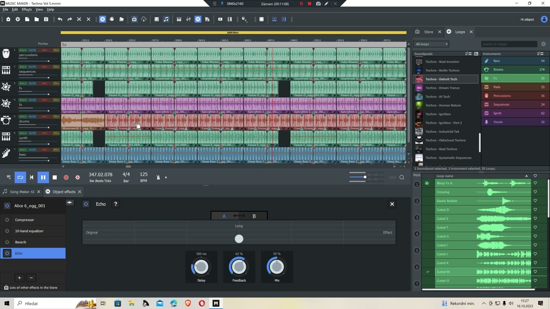
Task: Open FX dropdown on percussions track
Action: tap(56, 50)
